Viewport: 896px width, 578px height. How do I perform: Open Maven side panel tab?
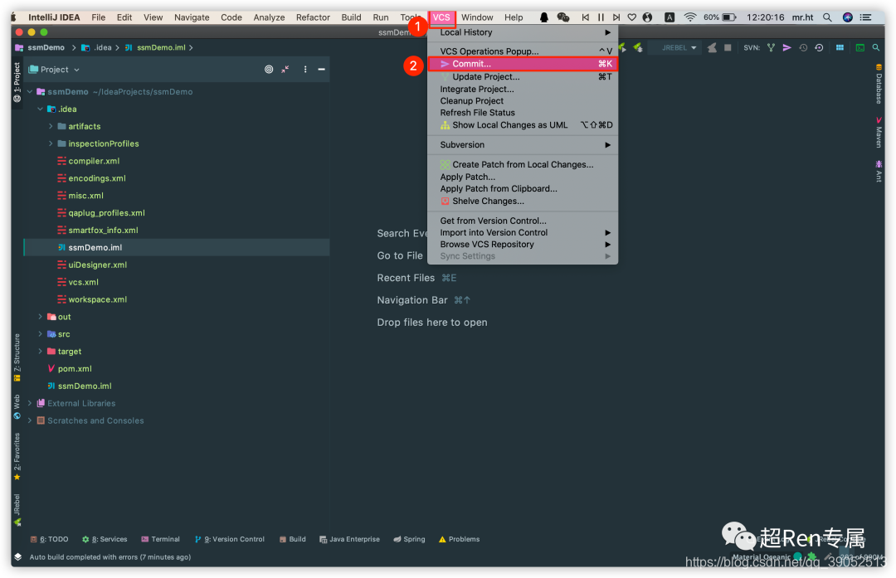(879, 133)
